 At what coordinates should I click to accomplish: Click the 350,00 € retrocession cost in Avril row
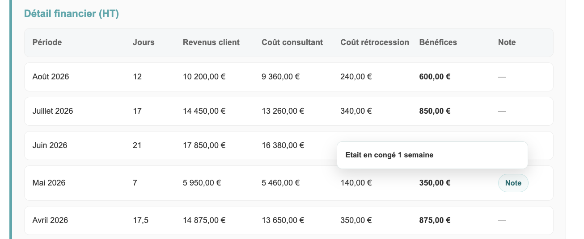click(356, 220)
